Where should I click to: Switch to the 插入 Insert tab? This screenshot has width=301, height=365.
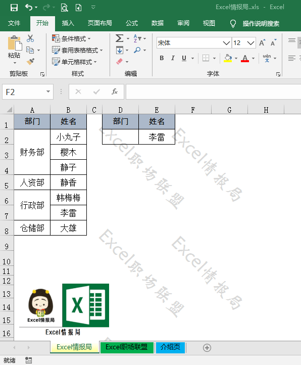pyautogui.click(x=68, y=23)
